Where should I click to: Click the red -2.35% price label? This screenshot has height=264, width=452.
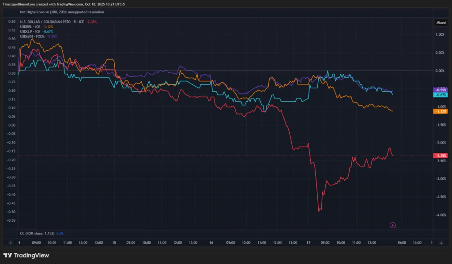441,156
